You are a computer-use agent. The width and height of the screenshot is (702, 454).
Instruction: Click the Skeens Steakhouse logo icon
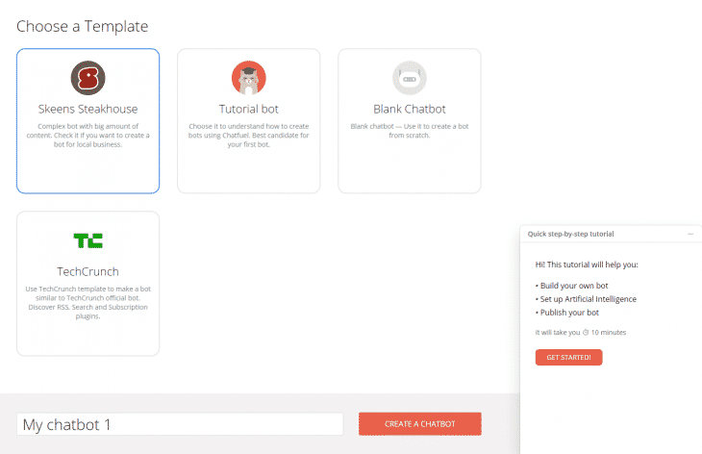88,77
